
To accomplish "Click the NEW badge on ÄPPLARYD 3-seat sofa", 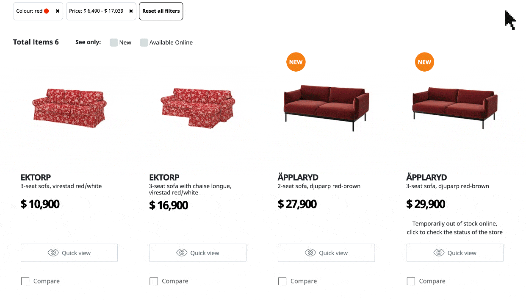I will [x=424, y=62].
